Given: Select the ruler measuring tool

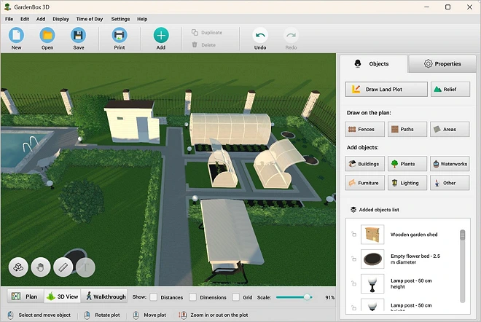Looking at the screenshot, I should [63, 267].
